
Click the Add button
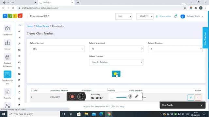[116, 74]
